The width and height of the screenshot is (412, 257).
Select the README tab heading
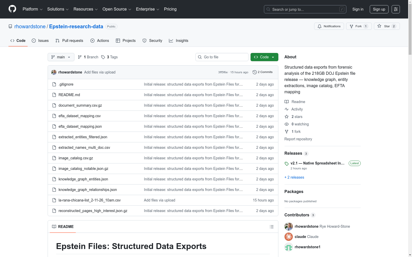click(x=63, y=227)
